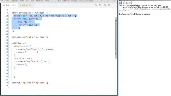
Task: Open the Edit menu
Action: point(7,1)
